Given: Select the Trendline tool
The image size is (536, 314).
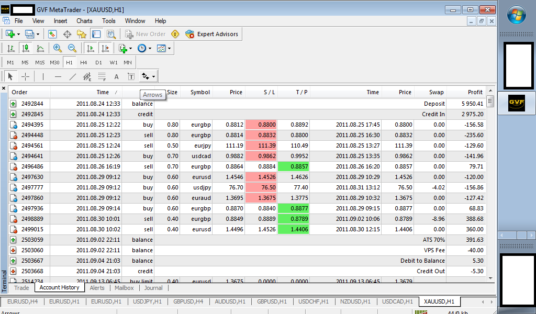Looking at the screenshot, I should click(x=72, y=76).
